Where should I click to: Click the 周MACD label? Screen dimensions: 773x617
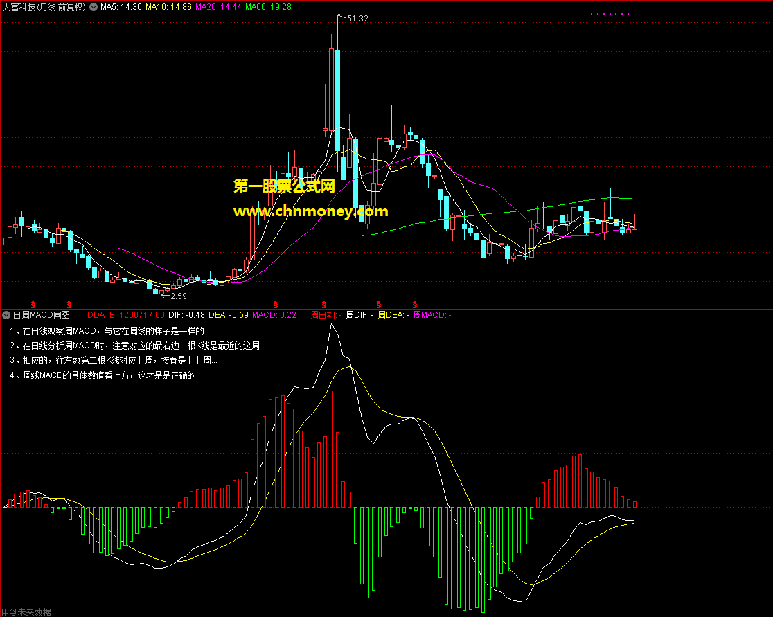432,315
